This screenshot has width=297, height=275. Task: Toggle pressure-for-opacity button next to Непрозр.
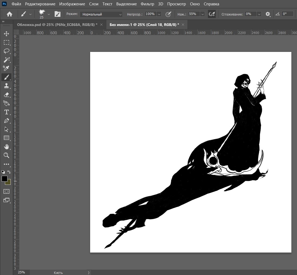pyautogui.click(x=168, y=14)
